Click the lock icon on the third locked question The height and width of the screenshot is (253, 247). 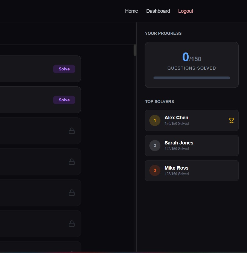tap(72, 193)
